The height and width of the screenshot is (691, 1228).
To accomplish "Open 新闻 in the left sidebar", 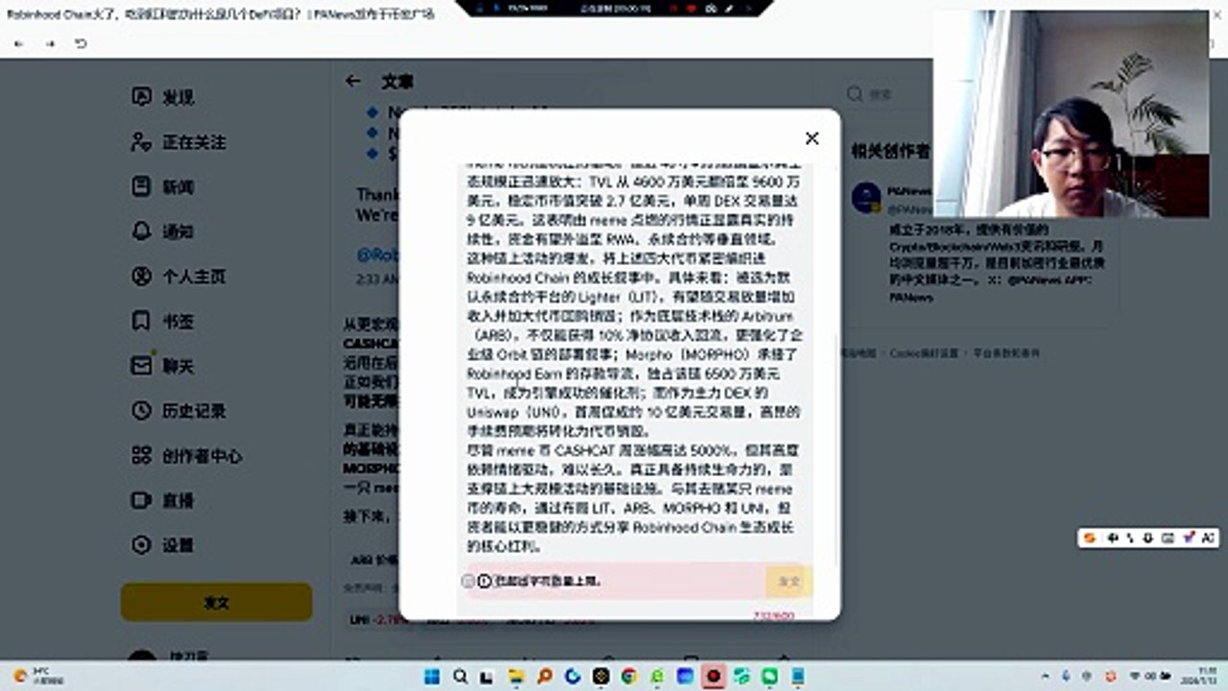I will (162, 187).
